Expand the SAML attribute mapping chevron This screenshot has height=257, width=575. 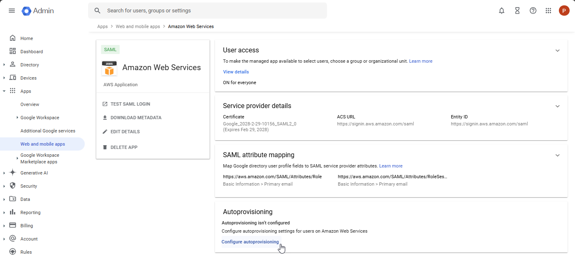pos(557,156)
